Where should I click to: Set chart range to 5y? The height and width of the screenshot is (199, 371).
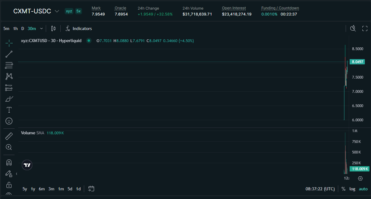(x=25, y=189)
